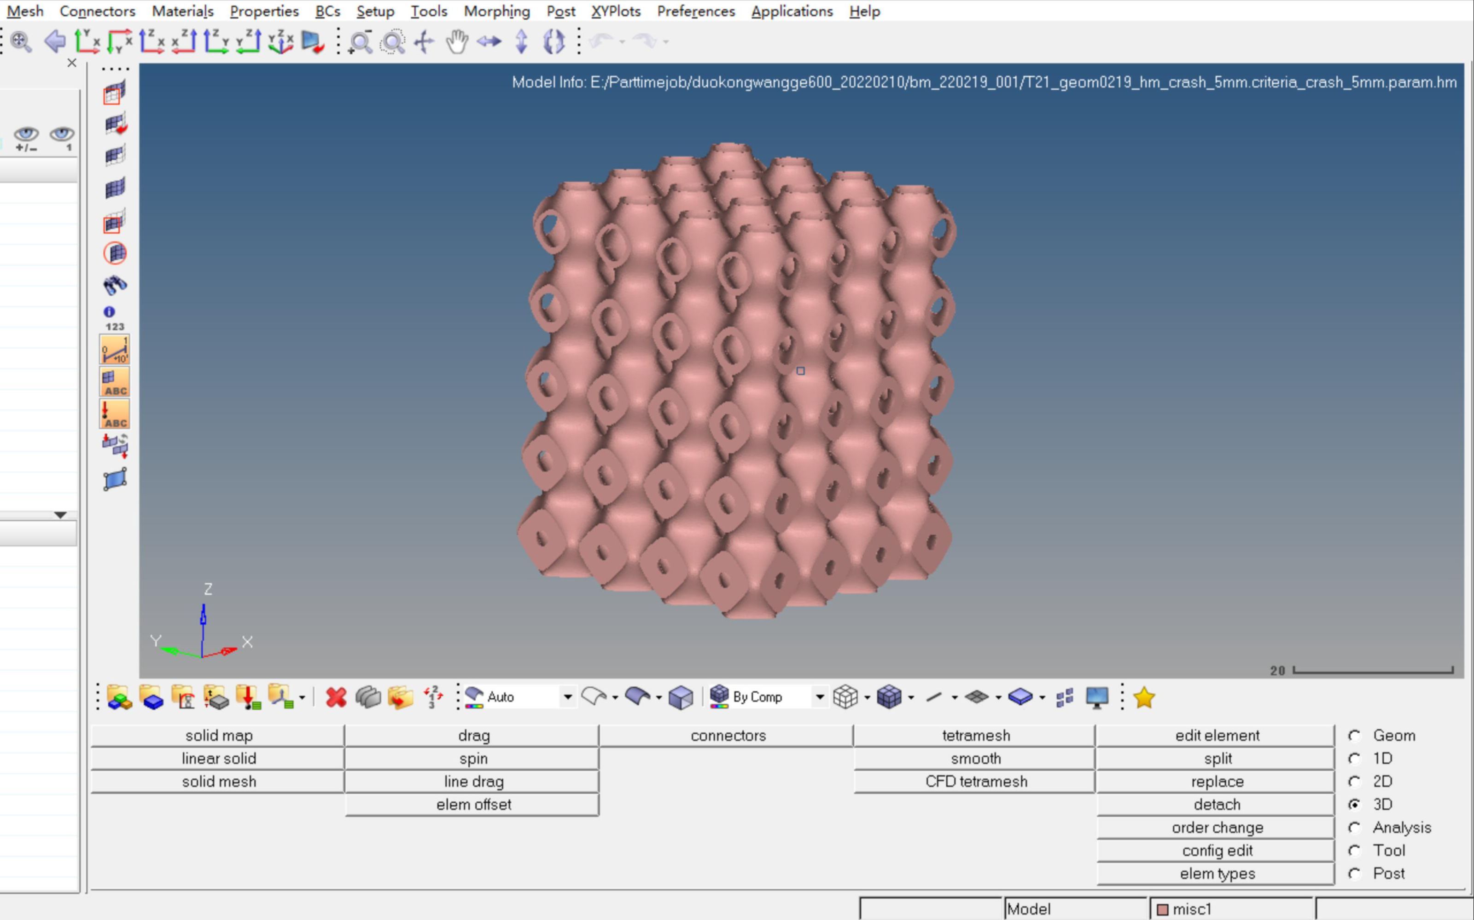Select the 2D radio button
This screenshot has width=1474, height=920.
click(x=1355, y=781)
